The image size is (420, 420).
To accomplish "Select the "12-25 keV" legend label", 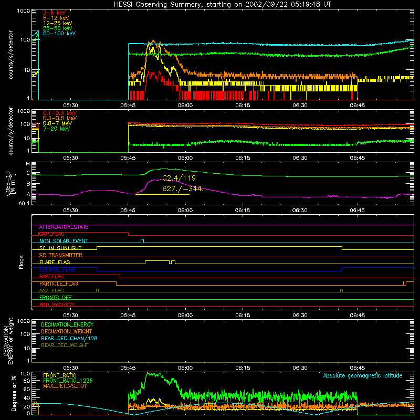I will (58, 23).
